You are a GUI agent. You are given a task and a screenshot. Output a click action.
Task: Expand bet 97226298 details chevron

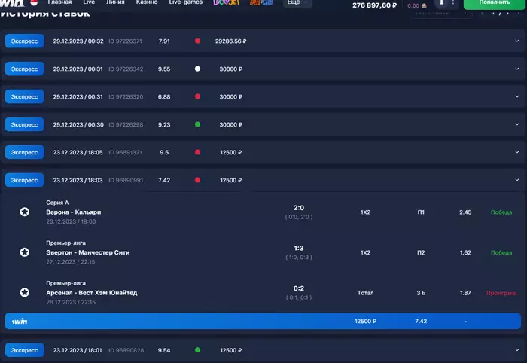click(x=517, y=124)
